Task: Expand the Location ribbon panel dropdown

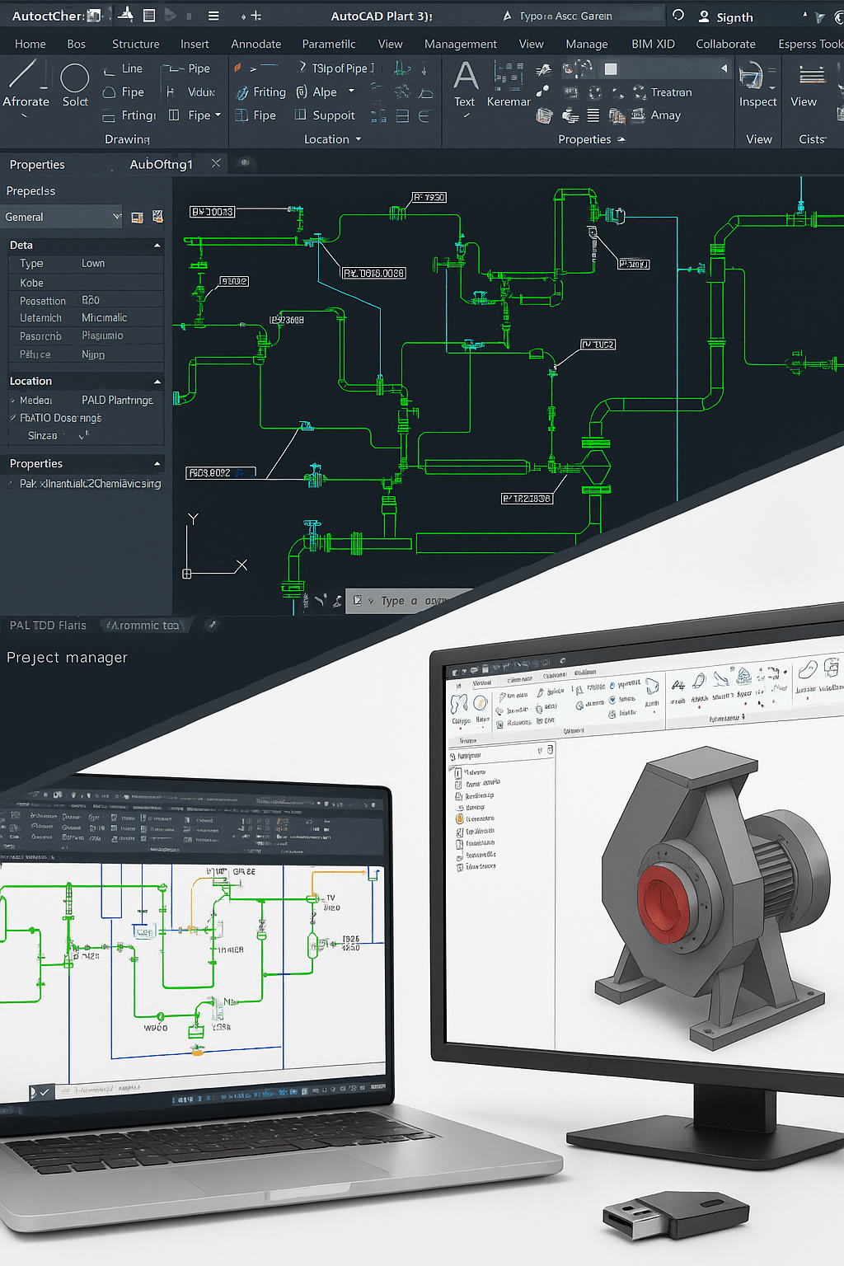Action: click(359, 140)
